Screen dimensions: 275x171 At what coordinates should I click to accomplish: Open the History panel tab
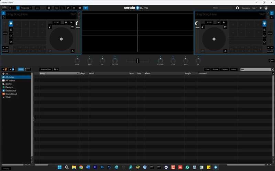tap(233, 70)
